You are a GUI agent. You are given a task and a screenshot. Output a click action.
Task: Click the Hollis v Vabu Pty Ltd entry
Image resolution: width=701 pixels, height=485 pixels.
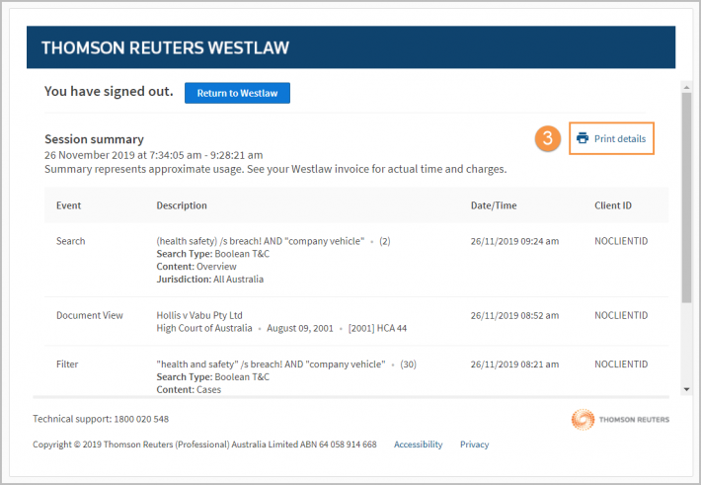click(x=199, y=315)
